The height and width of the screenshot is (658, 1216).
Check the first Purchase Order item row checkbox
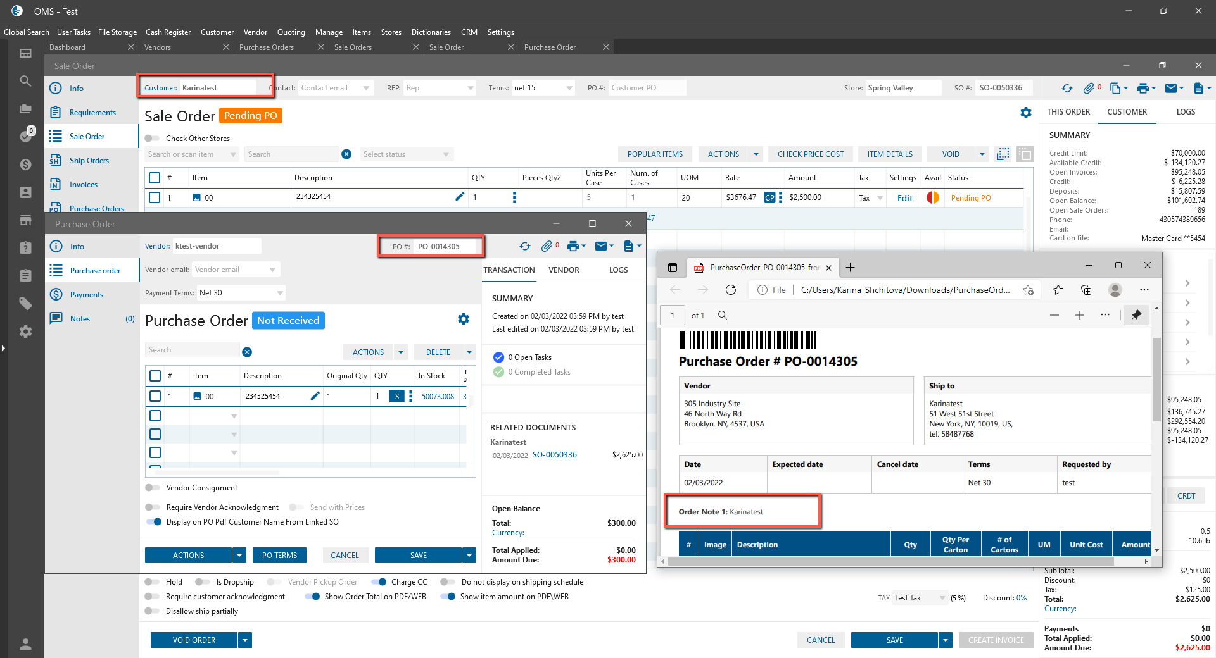coord(155,396)
